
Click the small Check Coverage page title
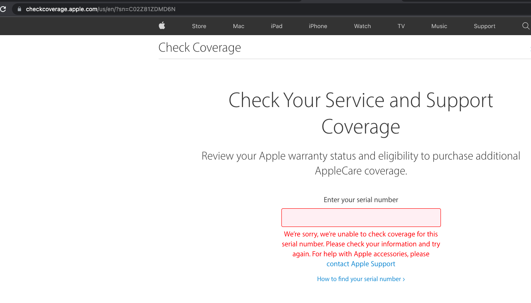click(200, 48)
